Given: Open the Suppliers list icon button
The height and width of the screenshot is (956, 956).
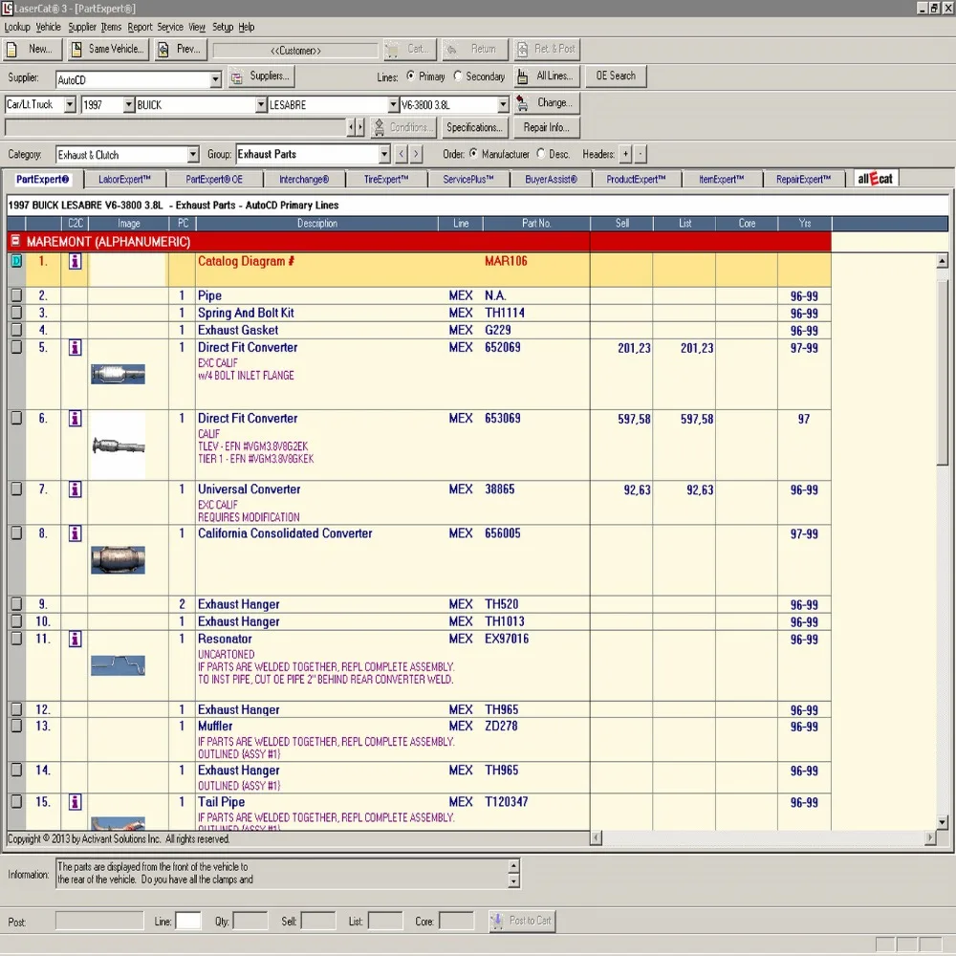Looking at the screenshot, I should [260, 76].
